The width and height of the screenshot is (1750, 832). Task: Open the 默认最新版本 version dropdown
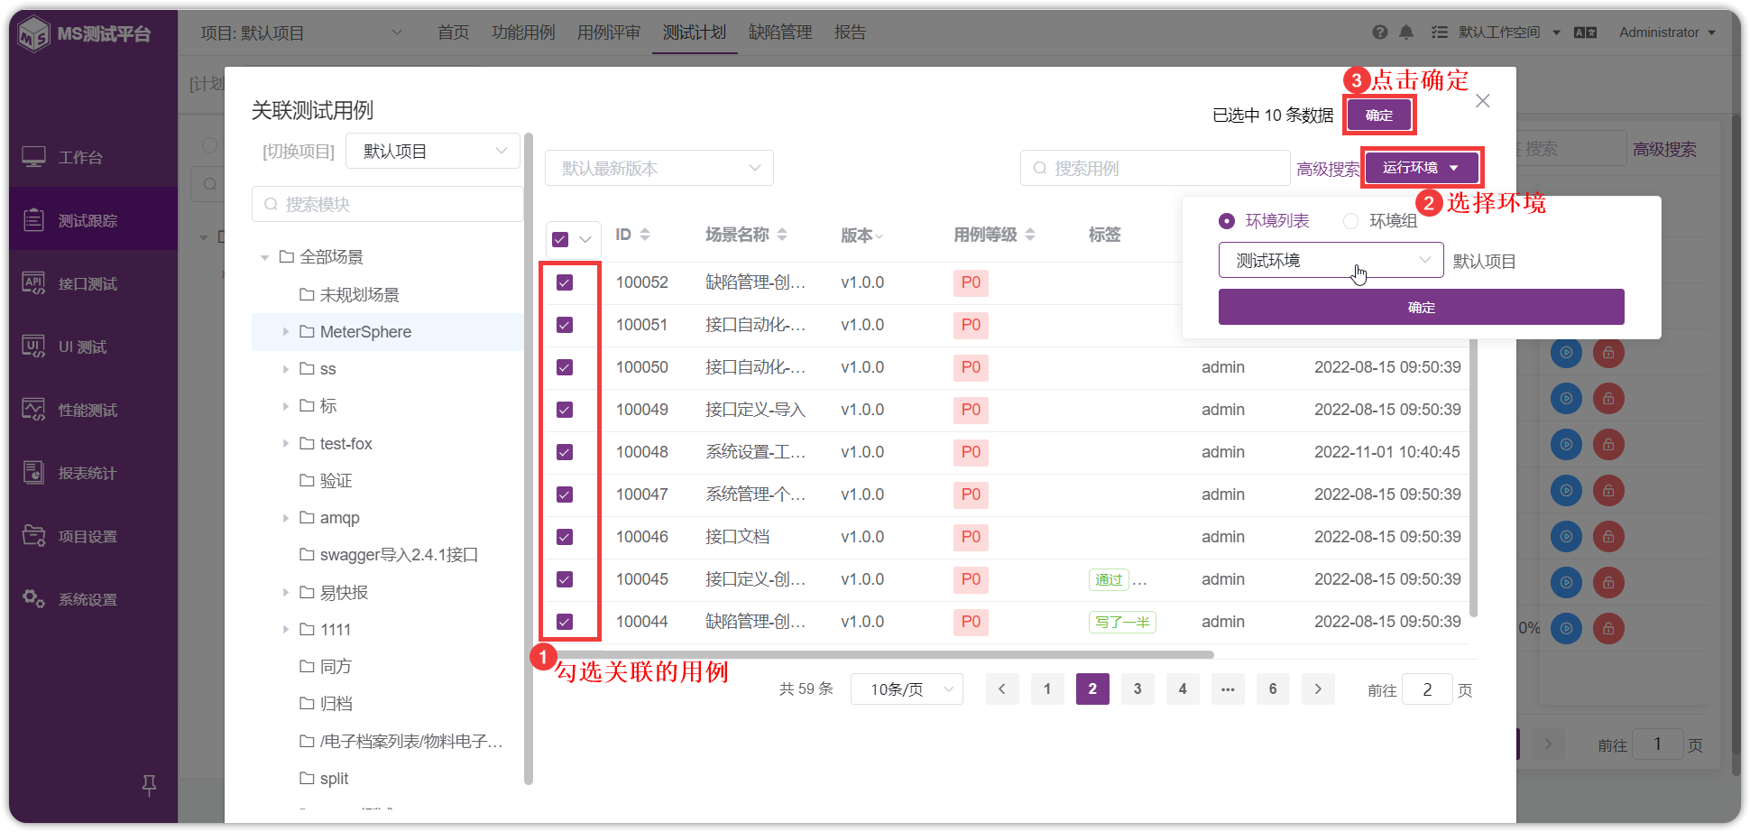[x=659, y=168]
